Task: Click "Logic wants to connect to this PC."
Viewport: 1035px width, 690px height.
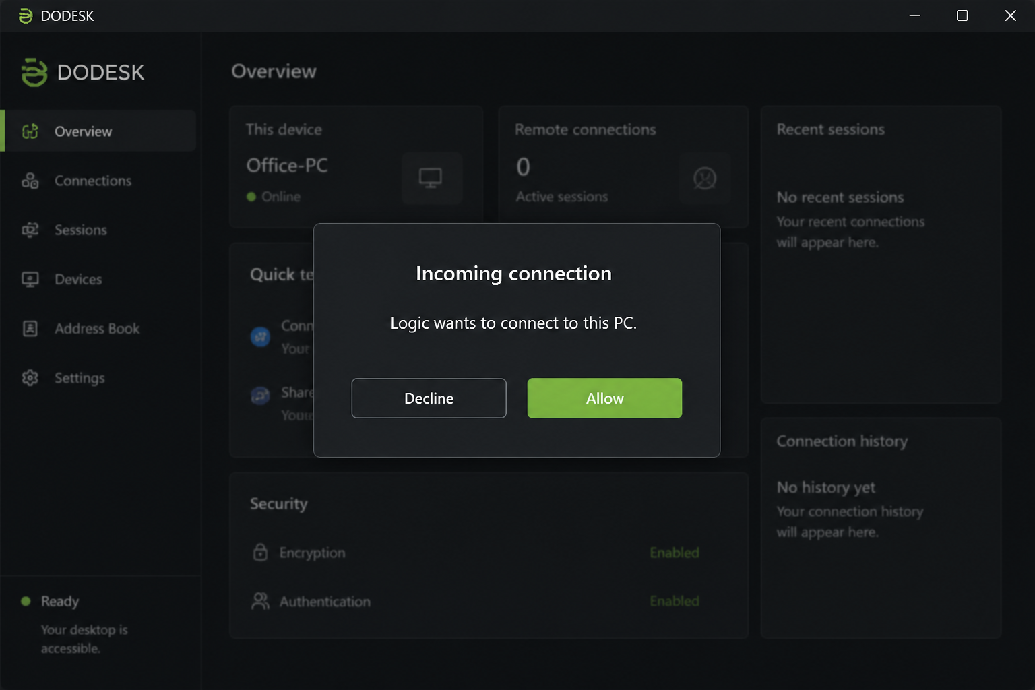Action: click(513, 323)
